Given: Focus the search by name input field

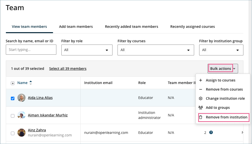Looking at the screenshot, I should tap(31, 50).
